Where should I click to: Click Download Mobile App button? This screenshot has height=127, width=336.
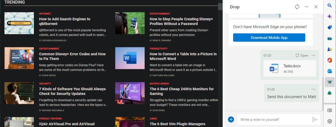click(269, 38)
